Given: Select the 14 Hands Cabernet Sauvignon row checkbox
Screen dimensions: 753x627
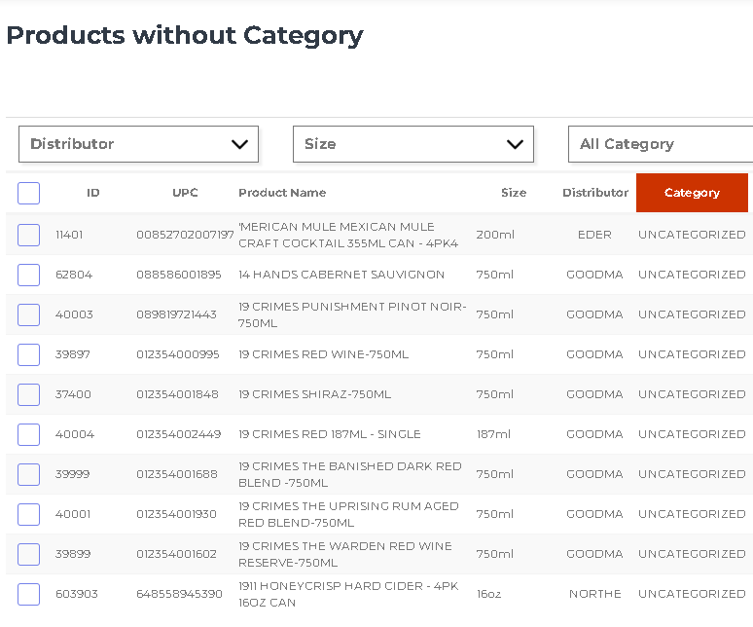Looking at the screenshot, I should click(x=29, y=275).
